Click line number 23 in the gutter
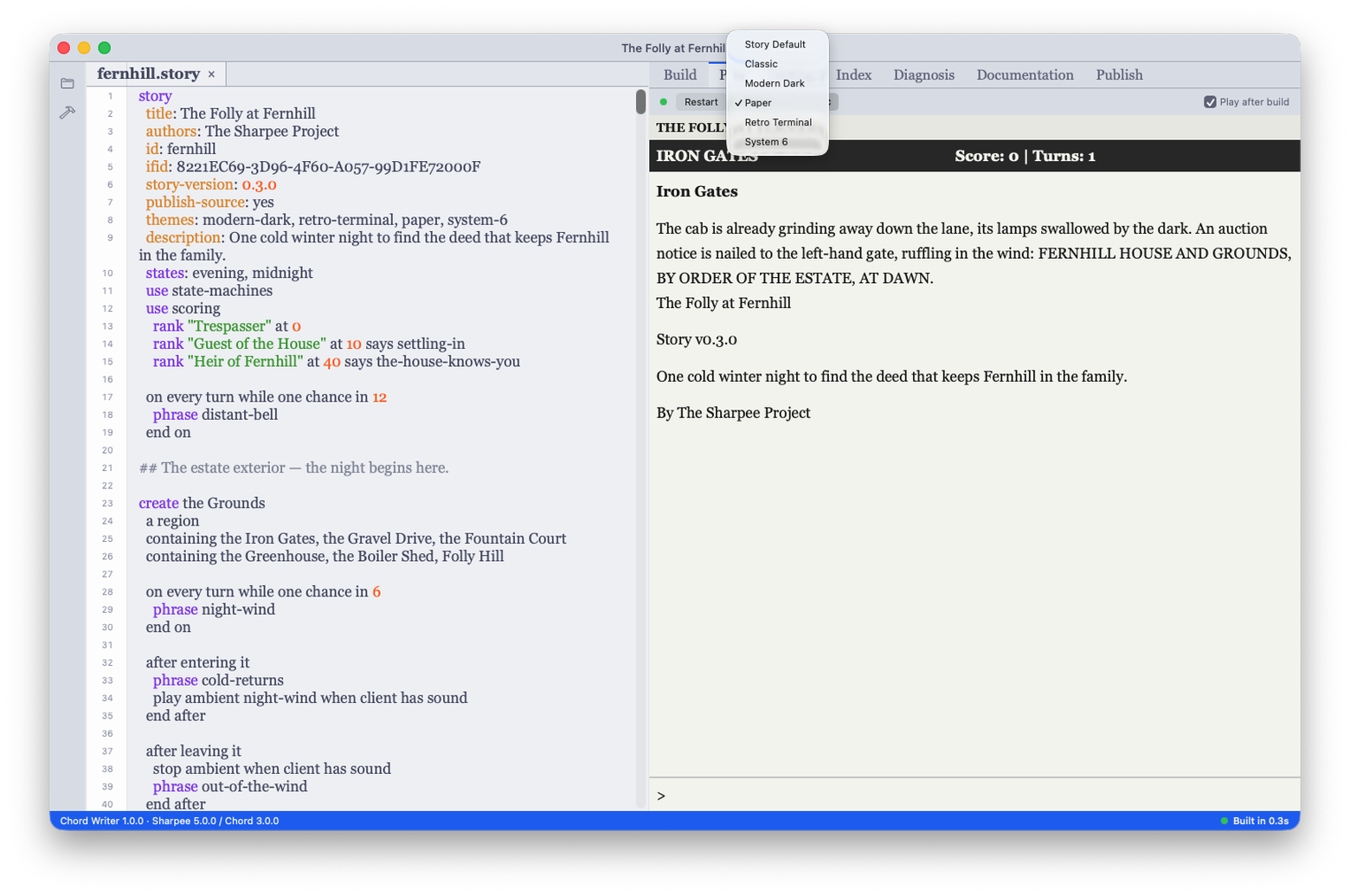The width and height of the screenshot is (1350, 896). [107, 503]
